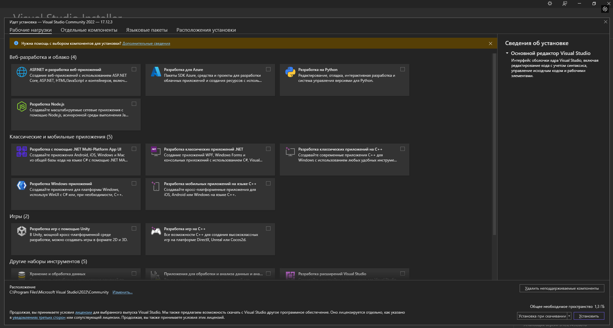Click the Windows application development icon
The image size is (613, 328).
click(22, 185)
